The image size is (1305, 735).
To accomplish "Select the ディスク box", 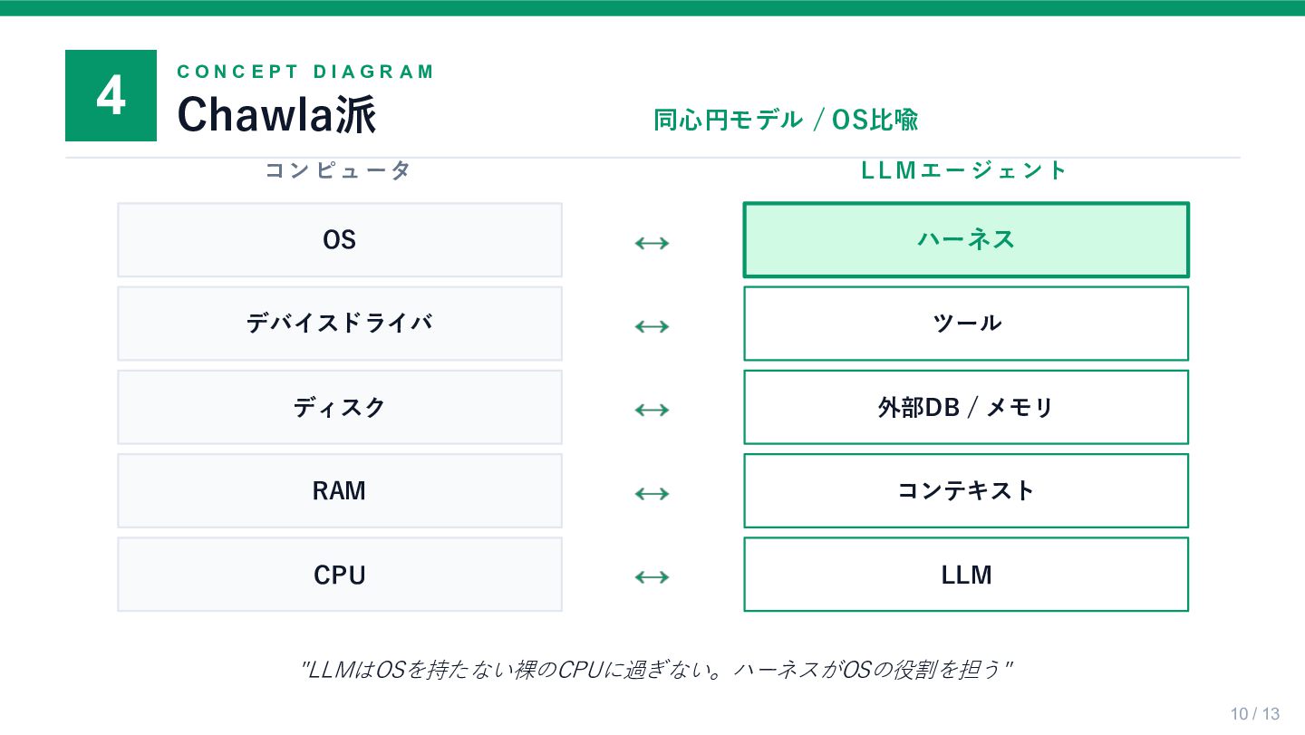I will click(x=340, y=407).
